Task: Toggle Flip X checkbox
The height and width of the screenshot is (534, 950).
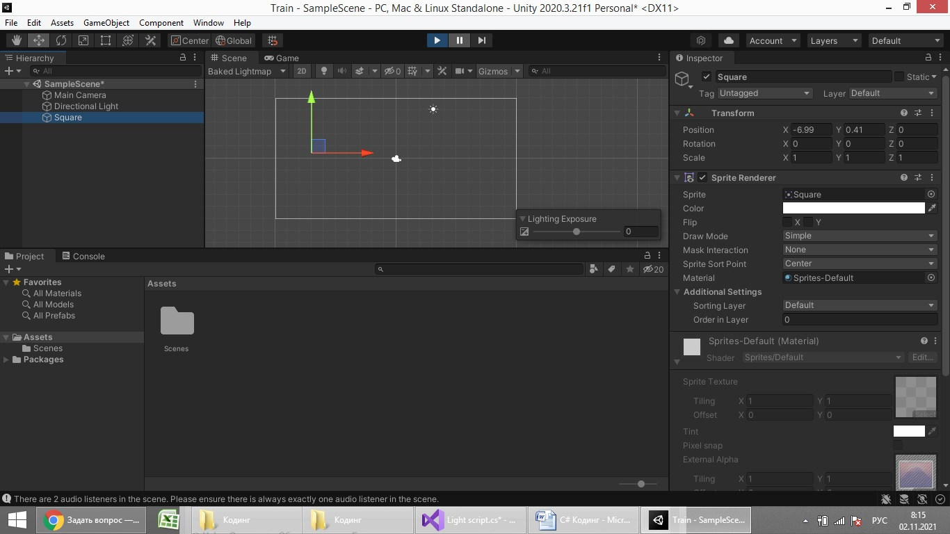Action: pyautogui.click(x=787, y=222)
